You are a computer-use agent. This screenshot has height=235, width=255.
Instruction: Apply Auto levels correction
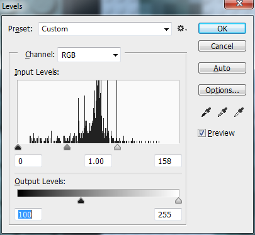pyautogui.click(x=222, y=68)
